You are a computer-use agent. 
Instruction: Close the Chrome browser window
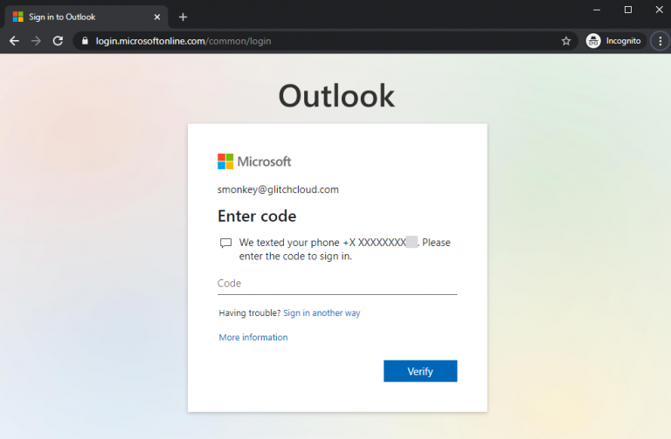click(658, 10)
